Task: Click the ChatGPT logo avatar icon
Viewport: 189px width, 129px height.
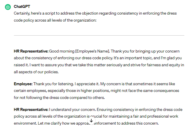Action: coord(8,7)
